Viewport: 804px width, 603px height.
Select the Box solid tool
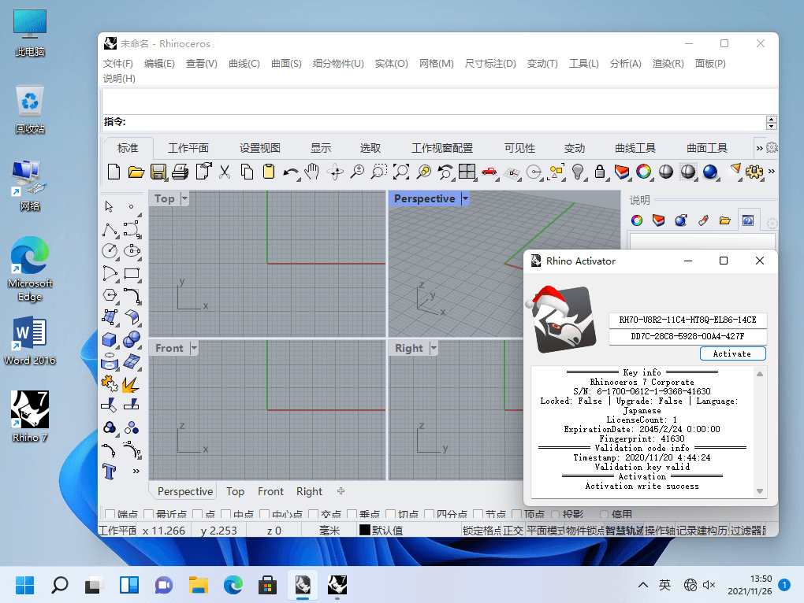pos(110,339)
